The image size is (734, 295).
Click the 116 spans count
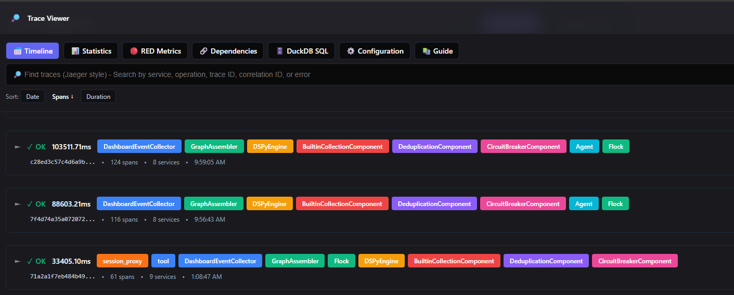click(x=124, y=220)
